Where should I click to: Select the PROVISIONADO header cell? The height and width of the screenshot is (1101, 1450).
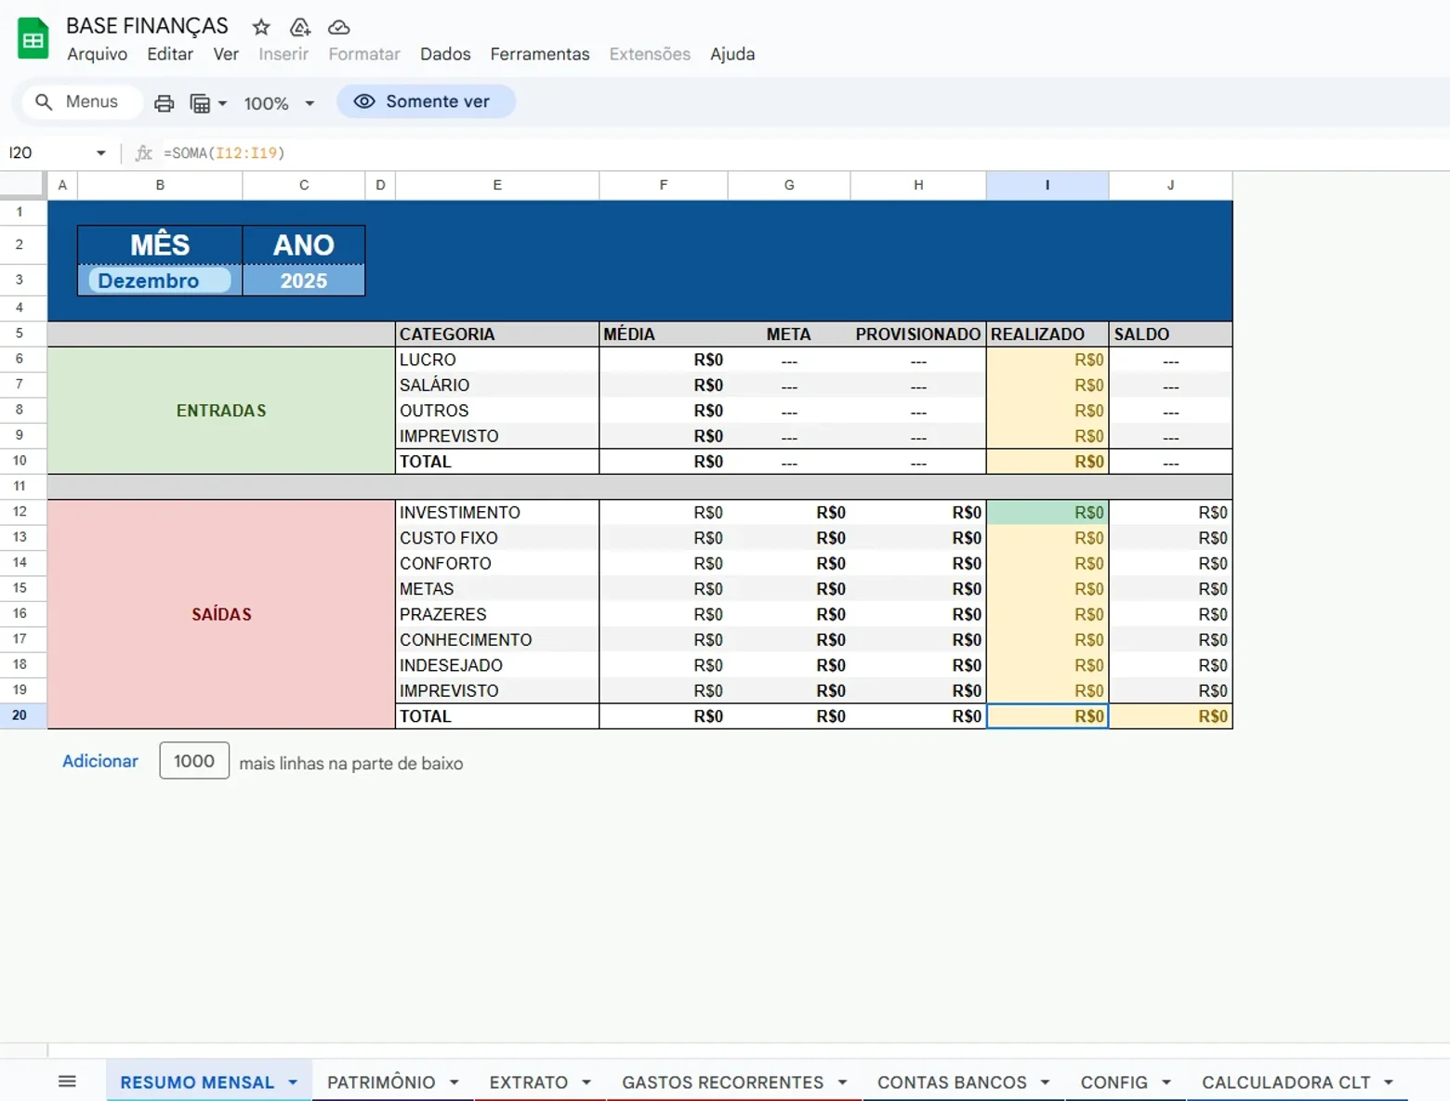click(x=918, y=334)
